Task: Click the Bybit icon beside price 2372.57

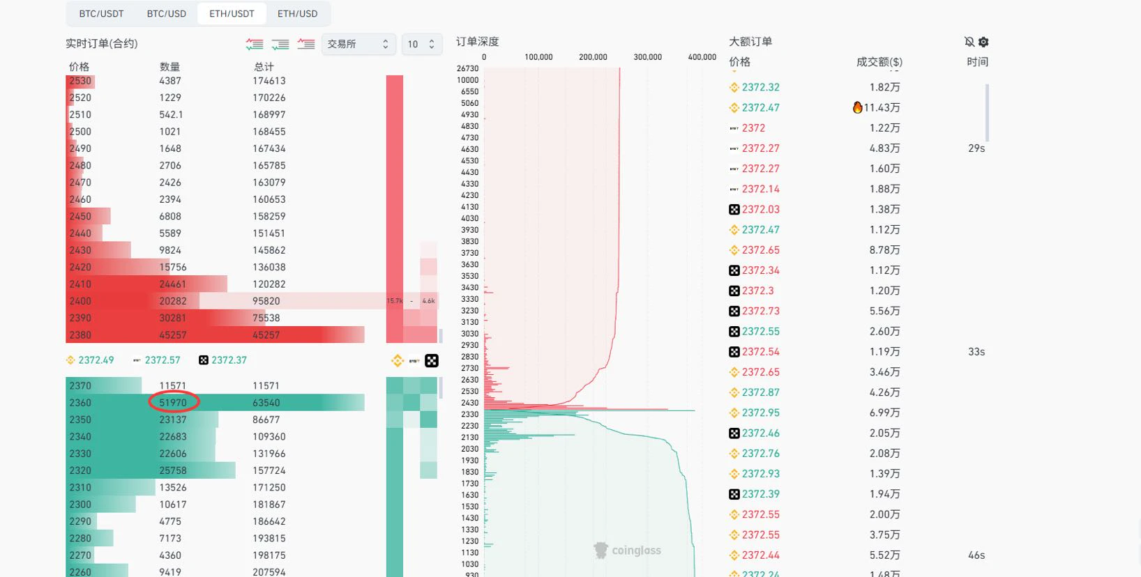Action: pyautogui.click(x=137, y=360)
